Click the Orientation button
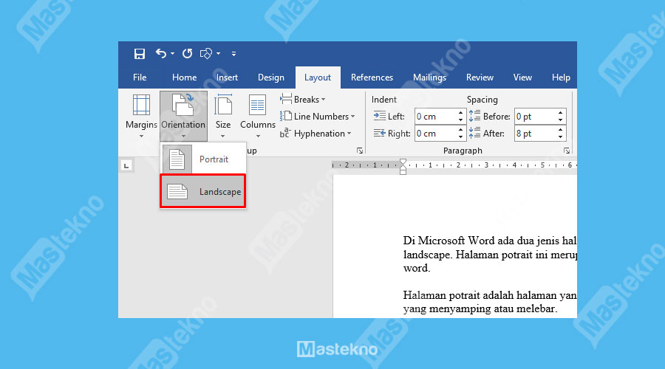 (x=183, y=116)
